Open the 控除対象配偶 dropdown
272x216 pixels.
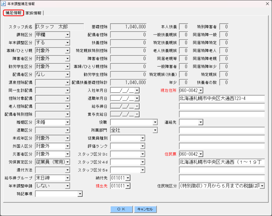click(67, 98)
